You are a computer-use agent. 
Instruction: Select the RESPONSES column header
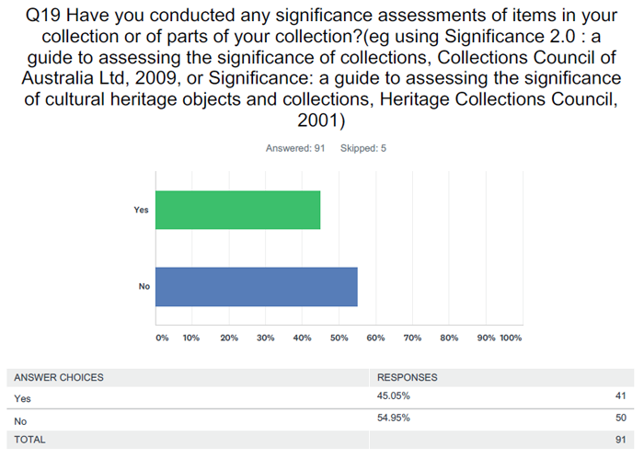(x=407, y=378)
